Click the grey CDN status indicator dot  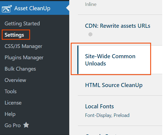coord(90,34)
